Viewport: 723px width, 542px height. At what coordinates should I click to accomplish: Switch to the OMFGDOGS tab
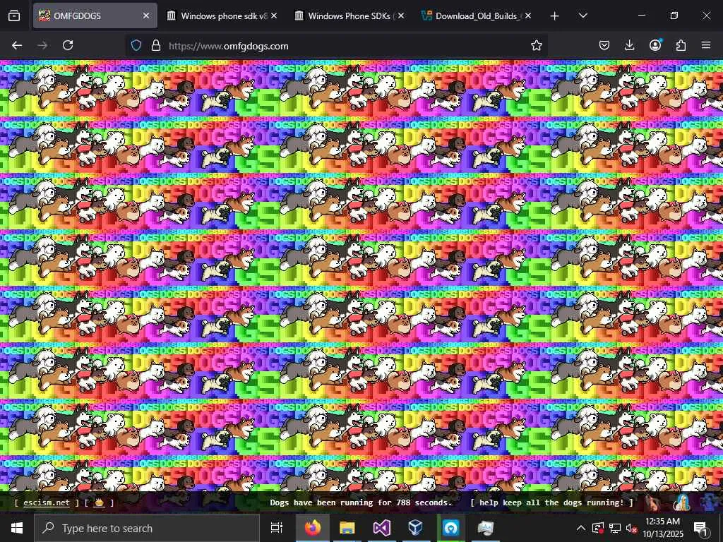pos(95,16)
